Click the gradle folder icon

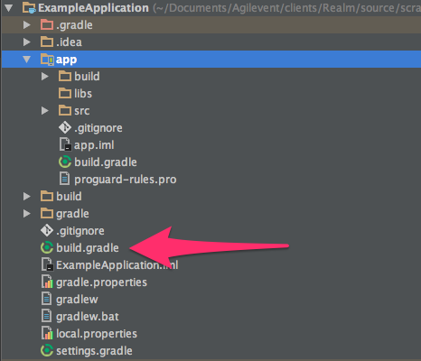[x=47, y=213]
